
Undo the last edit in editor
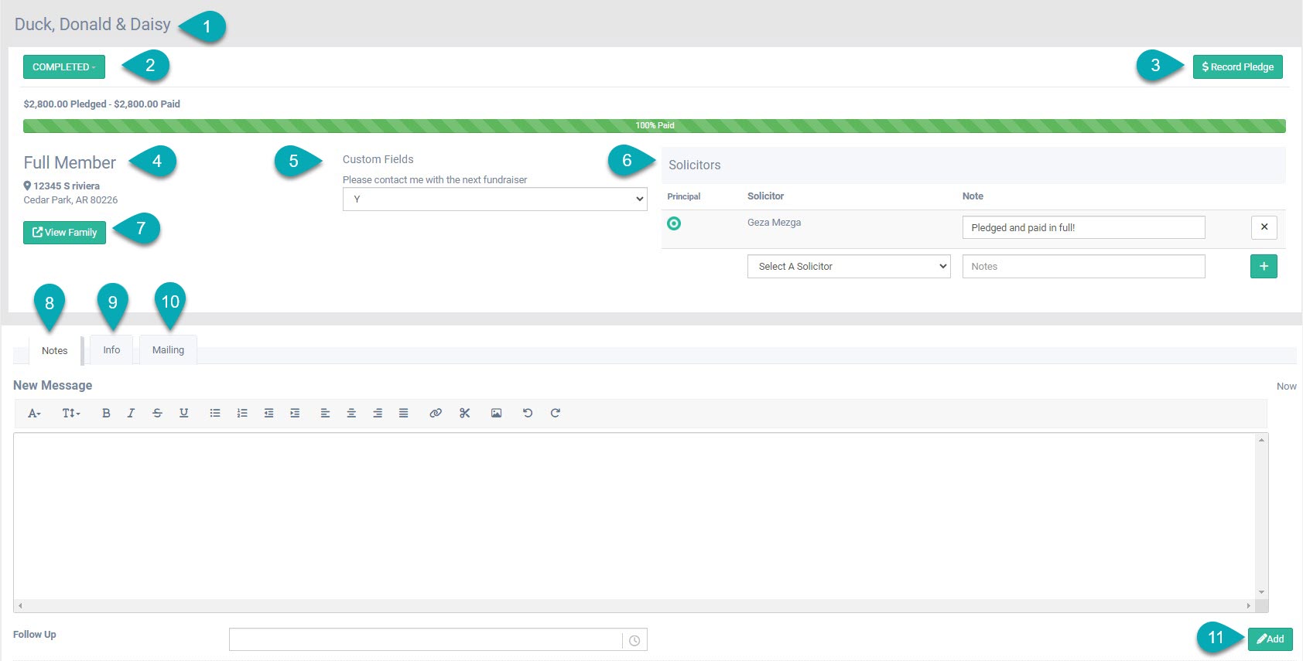(x=528, y=414)
